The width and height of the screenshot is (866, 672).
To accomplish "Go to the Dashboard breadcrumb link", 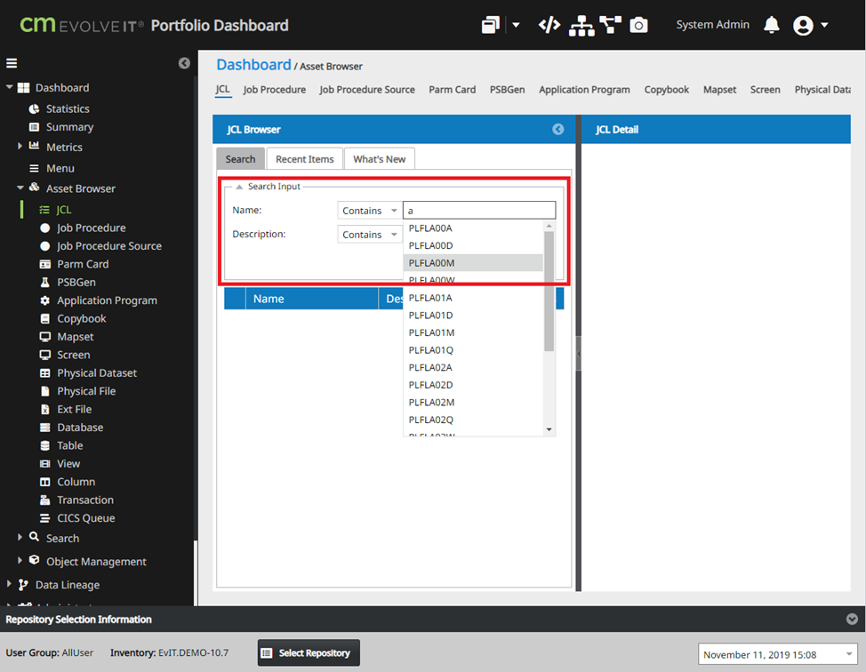I will 253,65.
